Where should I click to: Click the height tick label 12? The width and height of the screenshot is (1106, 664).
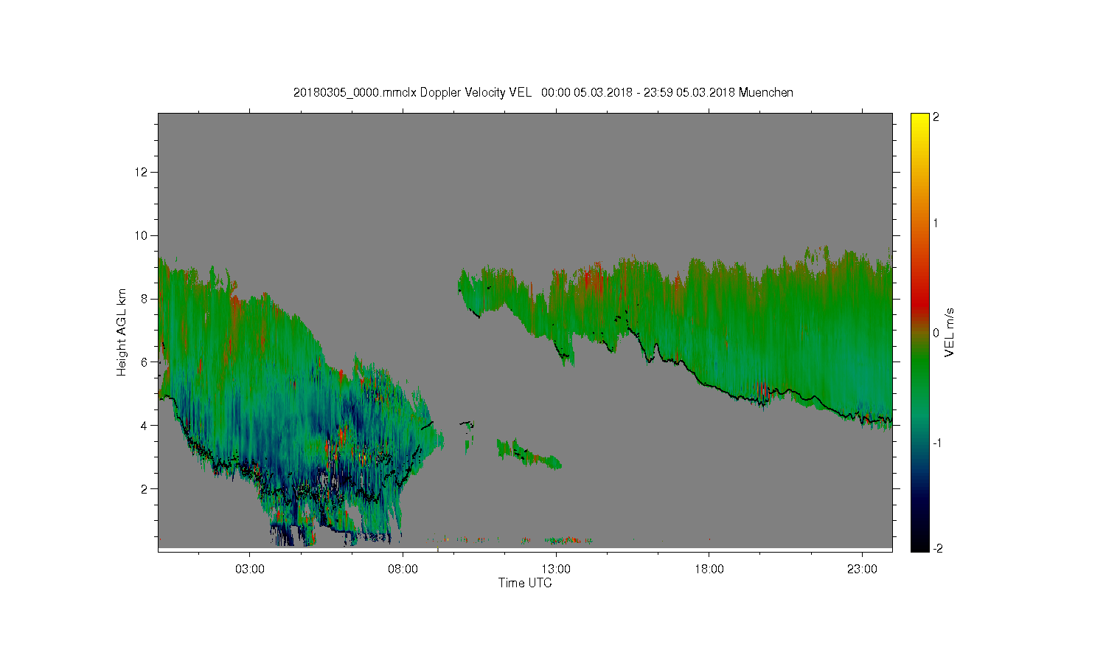point(142,172)
